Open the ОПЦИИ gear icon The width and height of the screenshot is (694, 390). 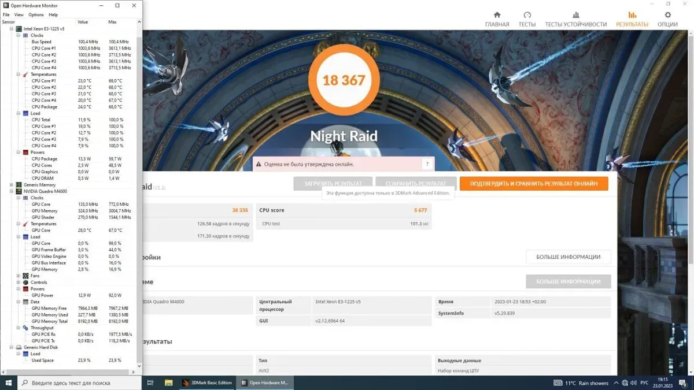pos(667,16)
